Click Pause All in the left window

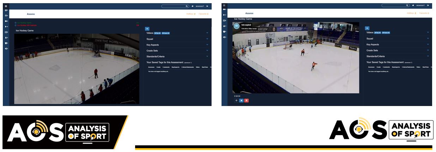[x=166, y=33]
